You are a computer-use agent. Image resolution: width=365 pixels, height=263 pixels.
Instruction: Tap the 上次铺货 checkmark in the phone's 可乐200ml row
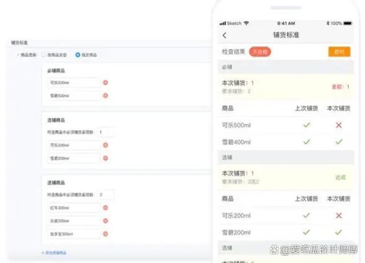[307, 216]
